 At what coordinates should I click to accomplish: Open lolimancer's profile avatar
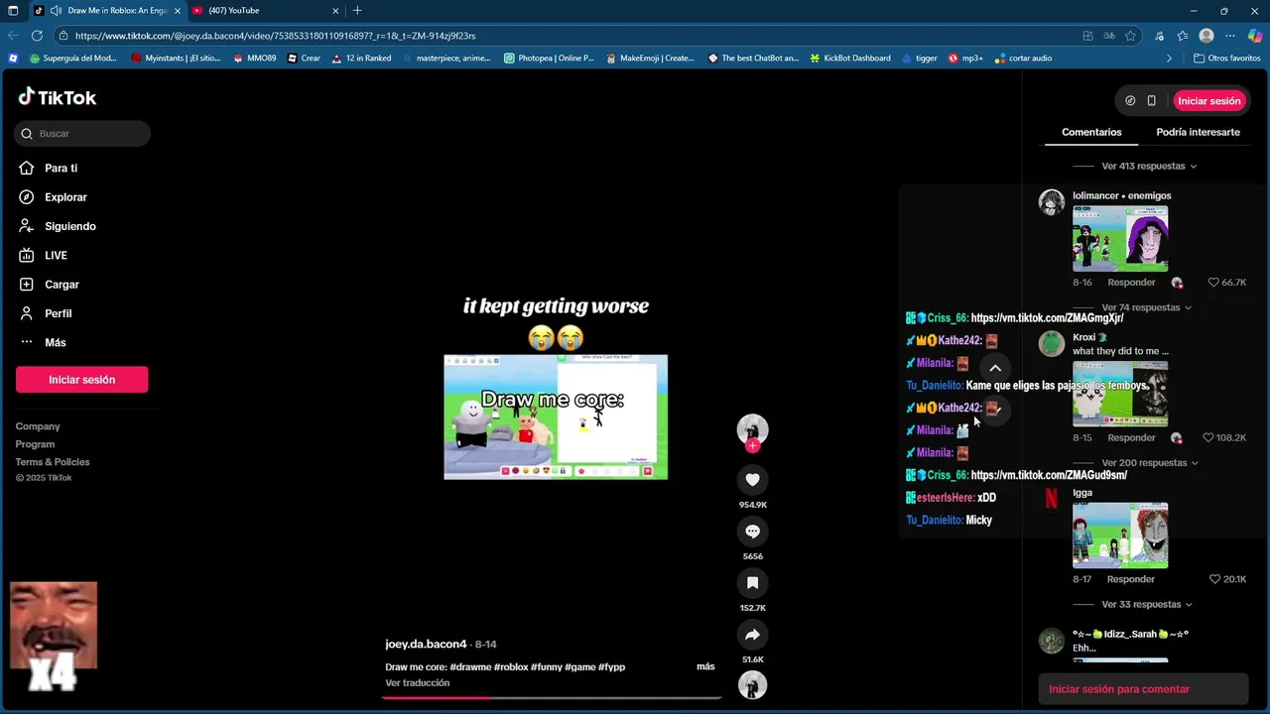pyautogui.click(x=1051, y=202)
